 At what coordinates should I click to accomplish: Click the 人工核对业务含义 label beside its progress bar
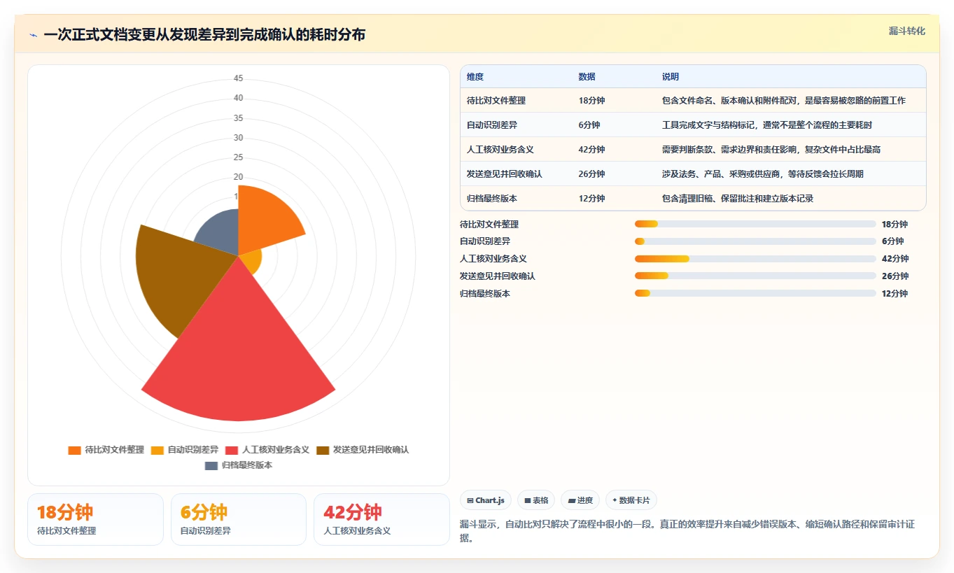(493, 259)
